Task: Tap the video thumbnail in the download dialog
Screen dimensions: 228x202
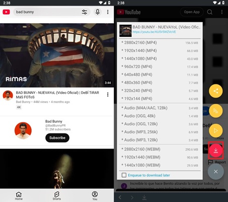Action: pos(126,31)
